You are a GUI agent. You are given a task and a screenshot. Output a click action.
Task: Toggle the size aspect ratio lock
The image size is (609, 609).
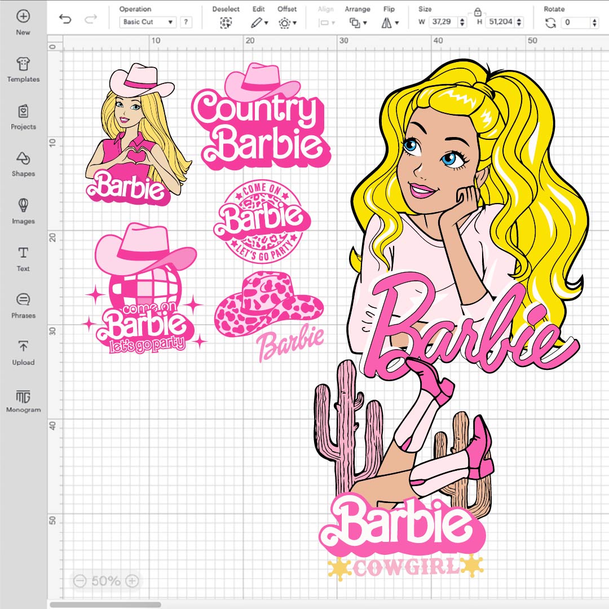click(478, 12)
